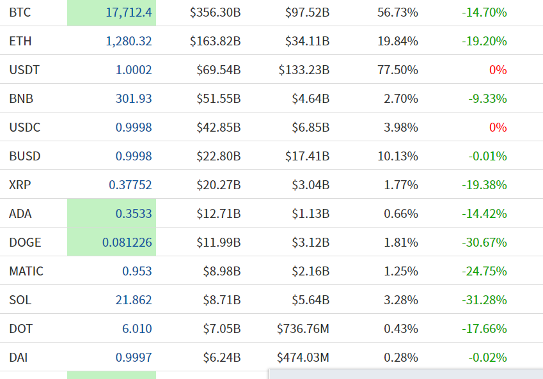Click the DOT symbol cell
This screenshot has width=543, height=379.
click(x=21, y=329)
